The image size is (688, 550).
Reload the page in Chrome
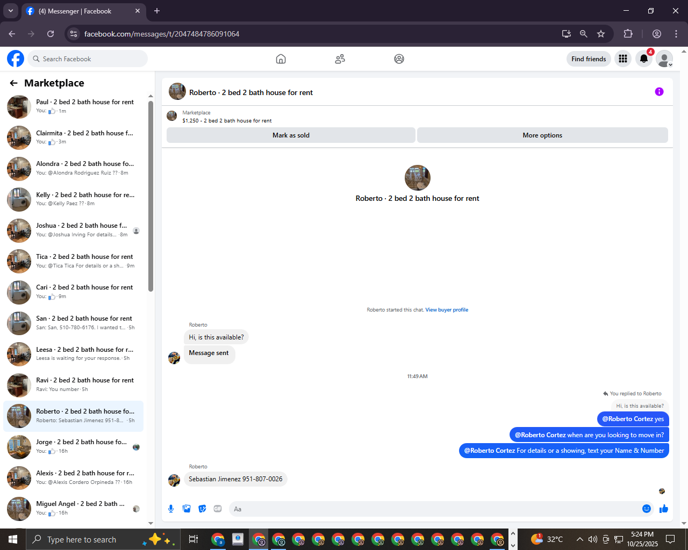point(51,34)
